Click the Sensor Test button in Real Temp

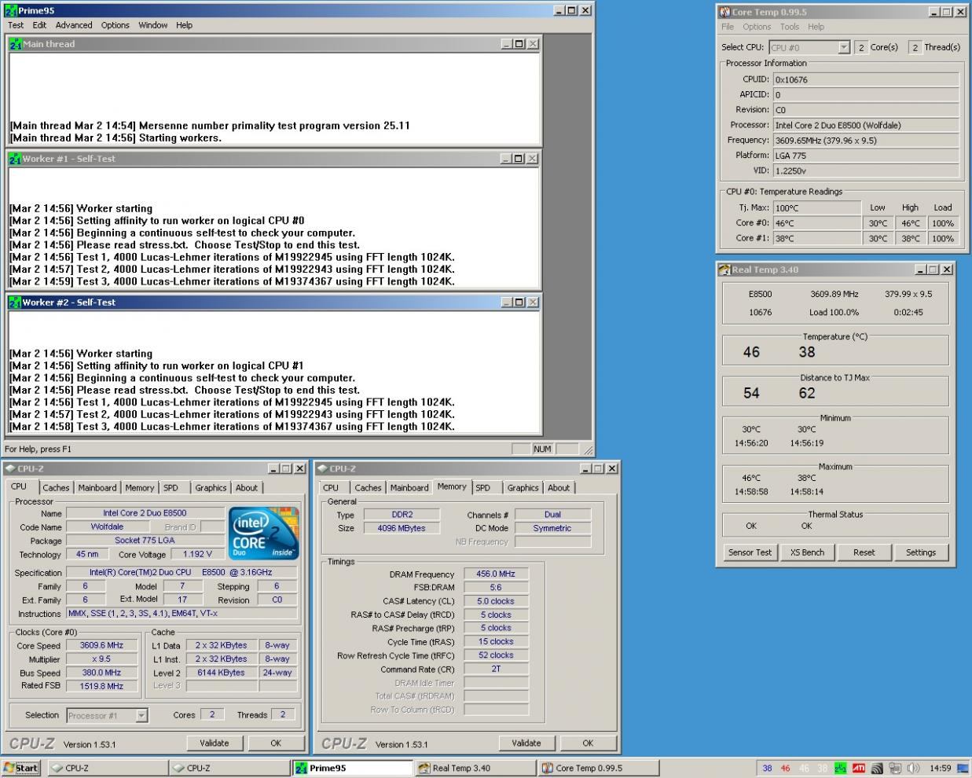pos(750,552)
